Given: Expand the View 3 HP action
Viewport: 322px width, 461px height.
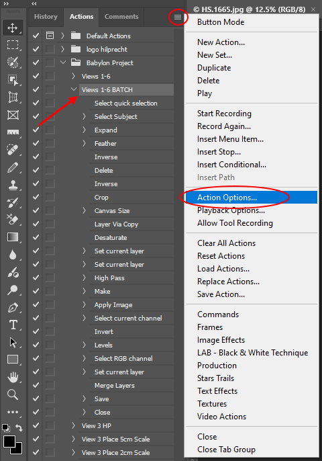Looking at the screenshot, I should (x=73, y=425).
